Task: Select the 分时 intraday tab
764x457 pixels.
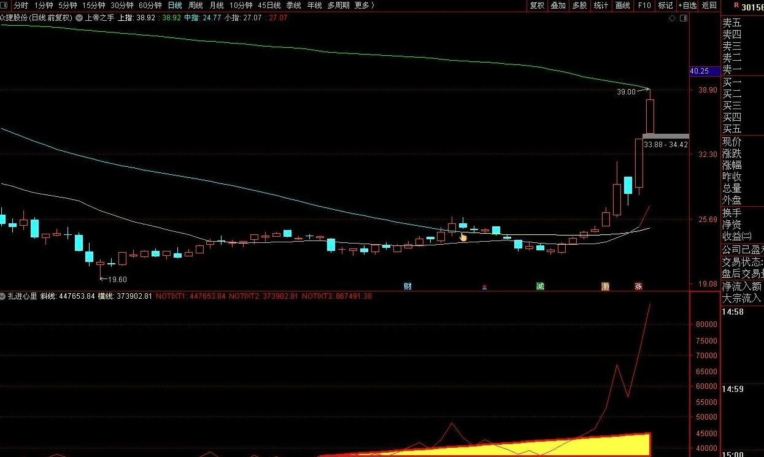Action: [x=21, y=6]
